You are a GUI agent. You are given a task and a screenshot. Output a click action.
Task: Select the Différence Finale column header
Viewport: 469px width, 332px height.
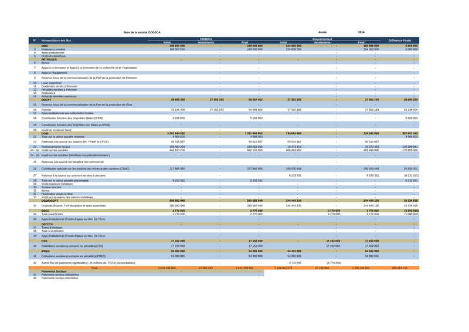click(x=400, y=40)
